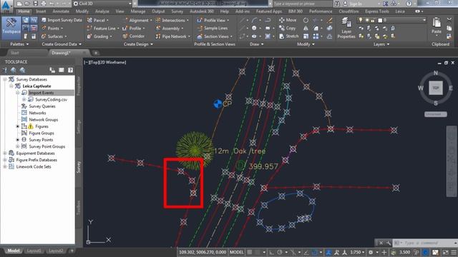Select Figure Groups in the tree
The image size is (458, 257).
point(42,133)
